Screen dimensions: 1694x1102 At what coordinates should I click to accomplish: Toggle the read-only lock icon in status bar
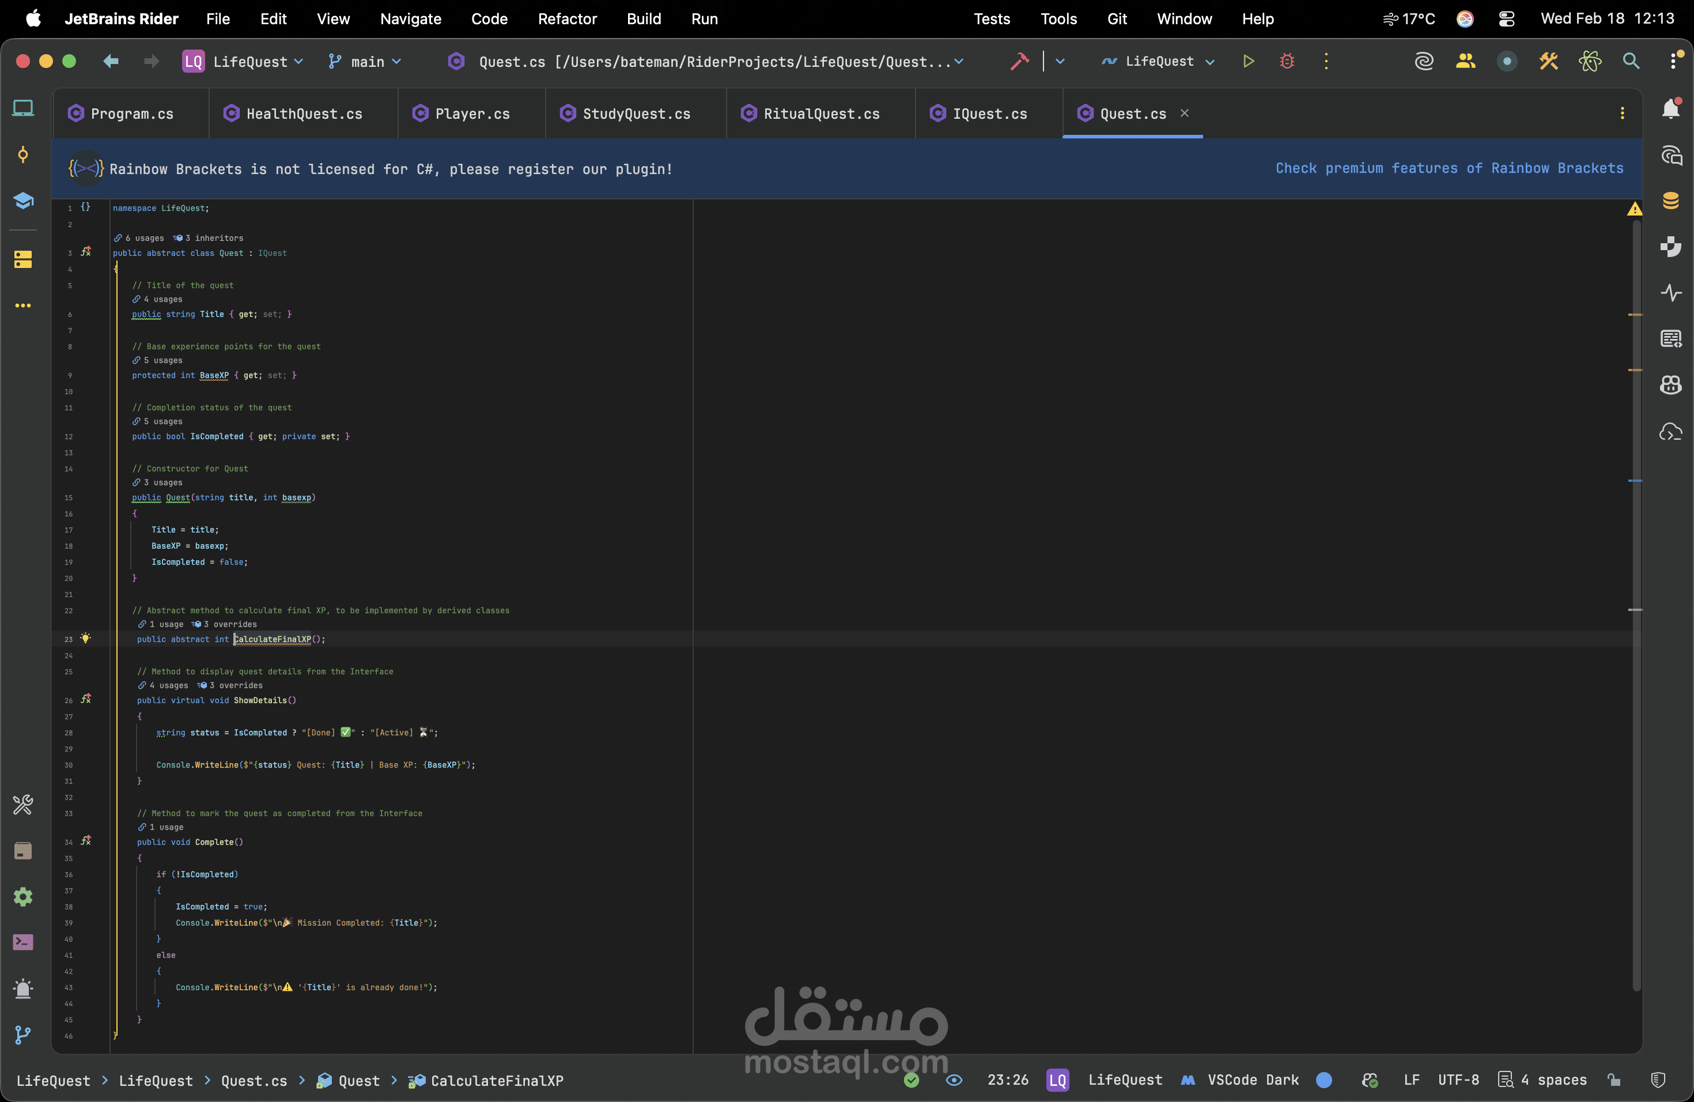point(1613,1080)
